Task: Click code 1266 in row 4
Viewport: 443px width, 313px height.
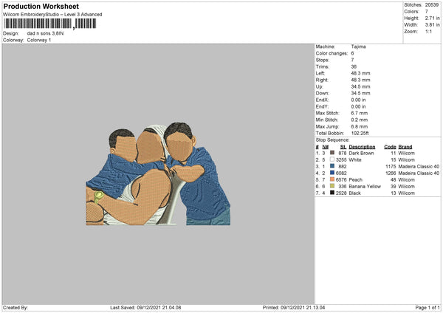Action: pyautogui.click(x=391, y=173)
